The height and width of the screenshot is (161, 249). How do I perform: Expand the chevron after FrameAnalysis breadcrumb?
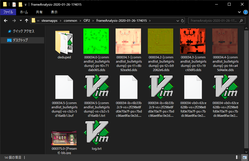pyautogui.click(x=150, y=21)
